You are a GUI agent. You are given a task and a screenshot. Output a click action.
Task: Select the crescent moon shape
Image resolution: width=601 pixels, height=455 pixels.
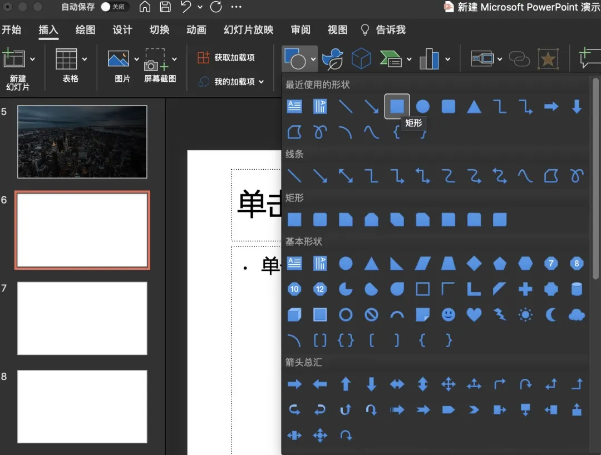click(x=551, y=315)
